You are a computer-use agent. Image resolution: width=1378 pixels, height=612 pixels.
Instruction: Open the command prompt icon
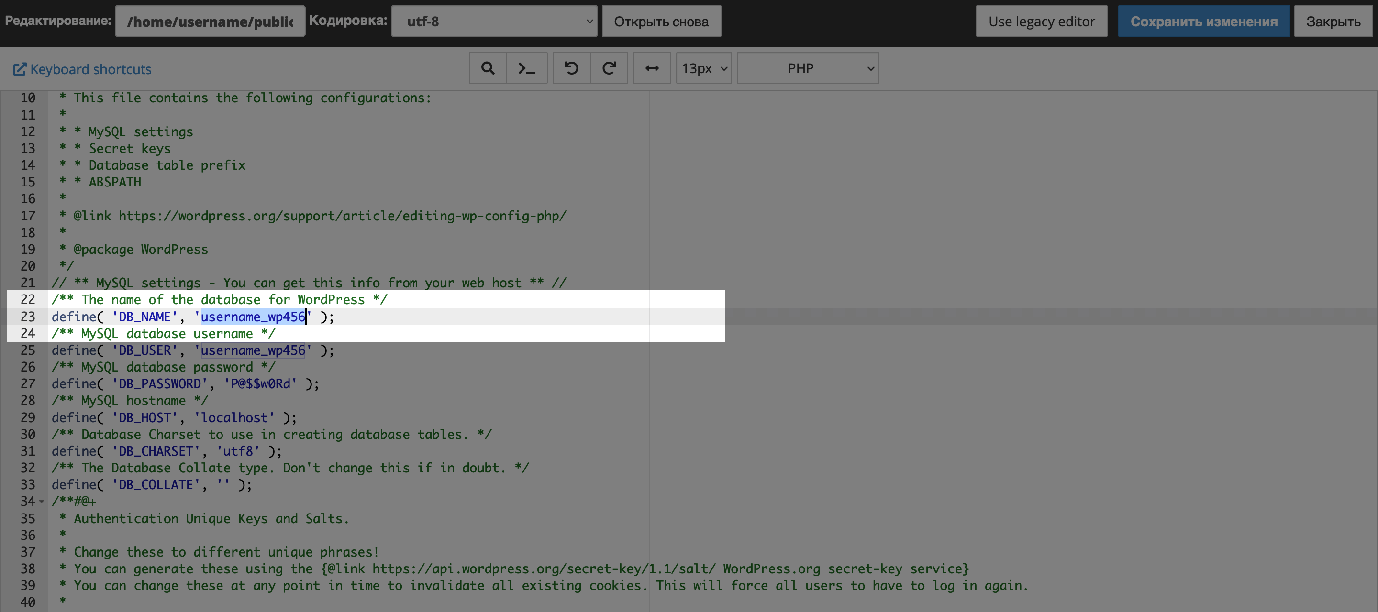click(x=527, y=68)
